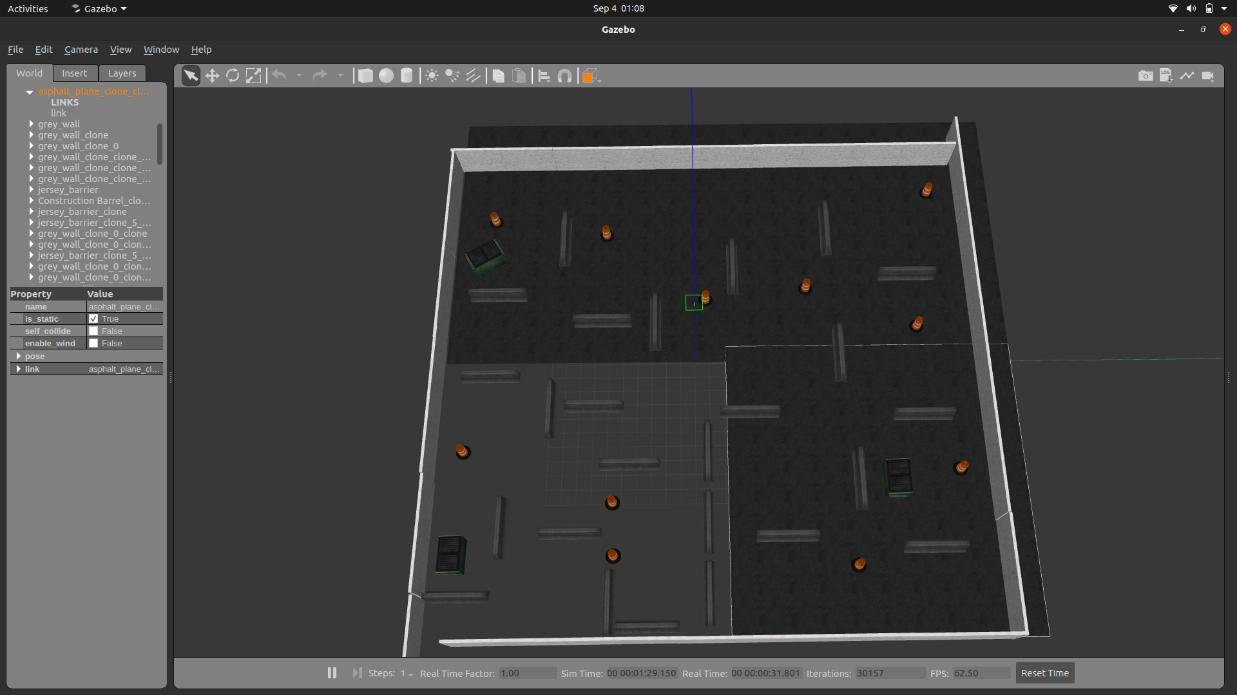Switch to the Insert tab
Image resolution: width=1237 pixels, height=695 pixels.
(x=74, y=73)
